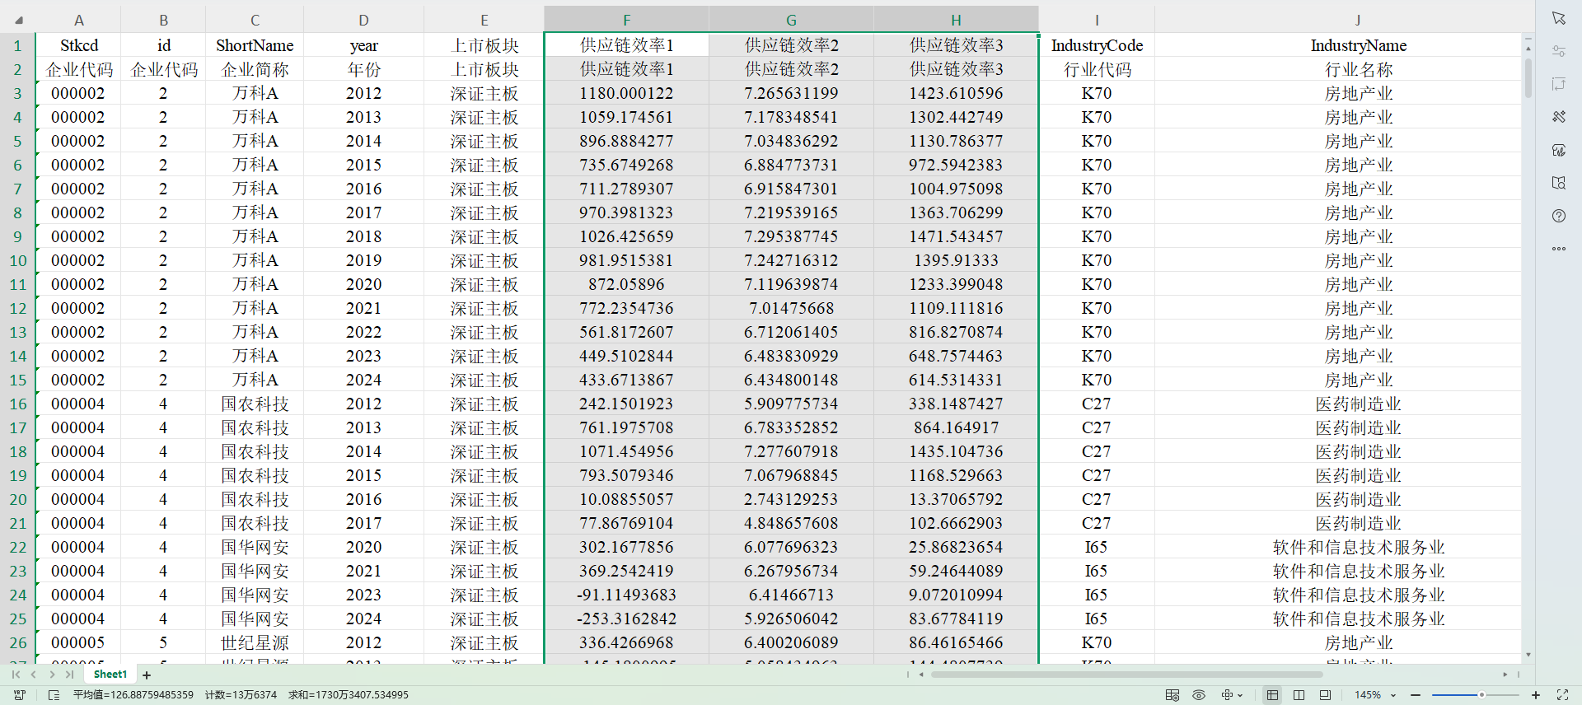Add a new sheet with plus button
The height and width of the screenshot is (705, 1582).
pos(147,675)
